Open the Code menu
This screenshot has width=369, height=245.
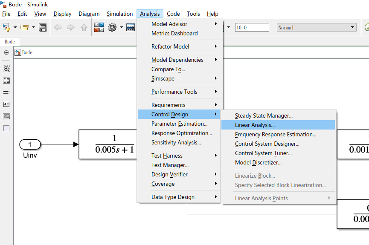(173, 14)
